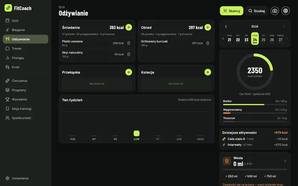Click the Węglowodany progress bar
The image size is (298, 186).
point(255,113)
